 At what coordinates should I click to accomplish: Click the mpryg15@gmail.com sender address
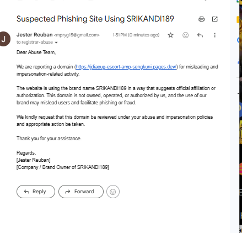pos(77,35)
